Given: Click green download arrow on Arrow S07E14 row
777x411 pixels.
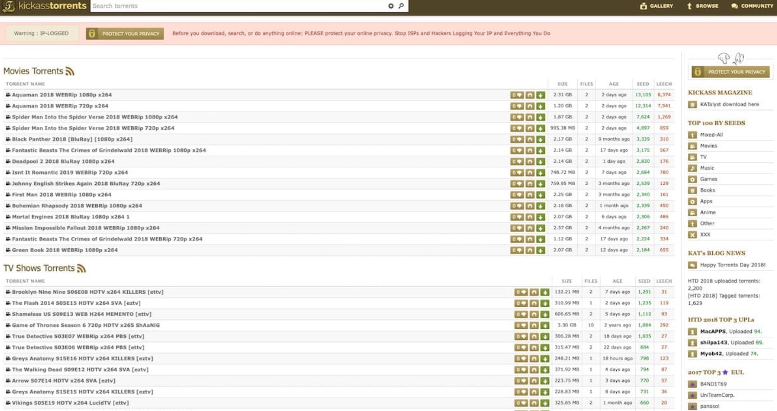Looking at the screenshot, I should [x=545, y=381].
